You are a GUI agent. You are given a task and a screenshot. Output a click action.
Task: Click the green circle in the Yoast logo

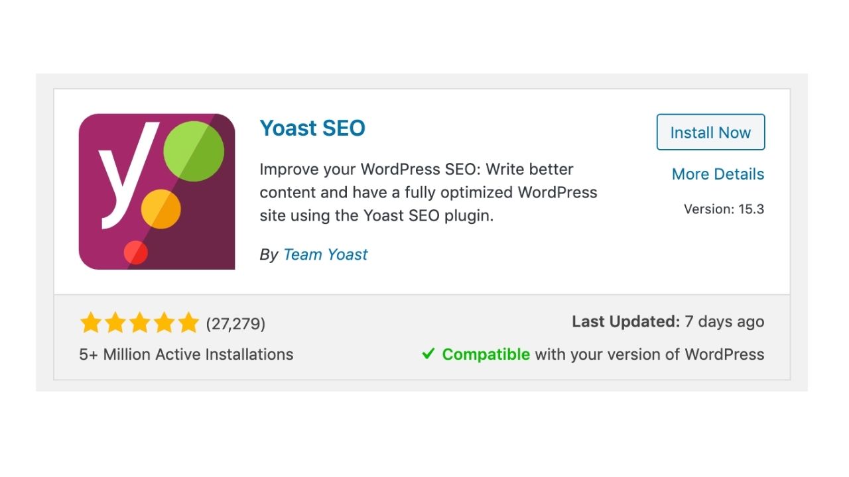pyautogui.click(x=194, y=151)
